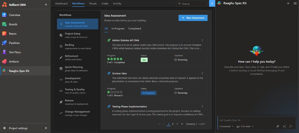Open the Testing & Quality workflow

tap(78, 91)
